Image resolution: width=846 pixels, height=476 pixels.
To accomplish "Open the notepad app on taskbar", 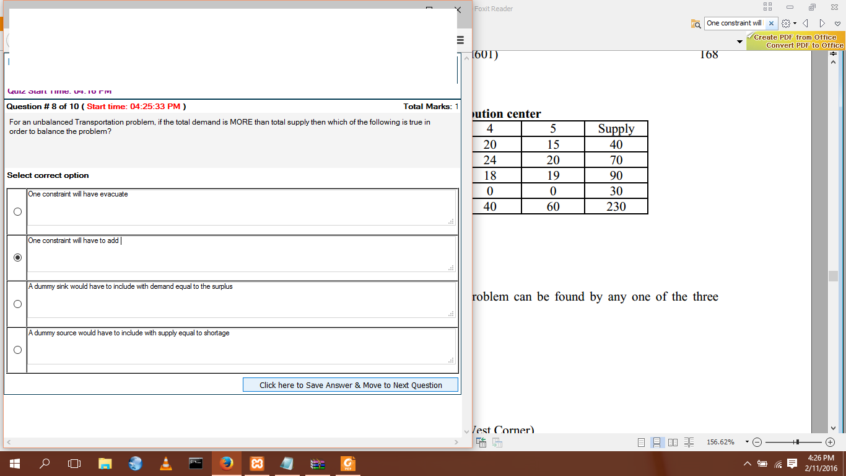I will pos(287,464).
